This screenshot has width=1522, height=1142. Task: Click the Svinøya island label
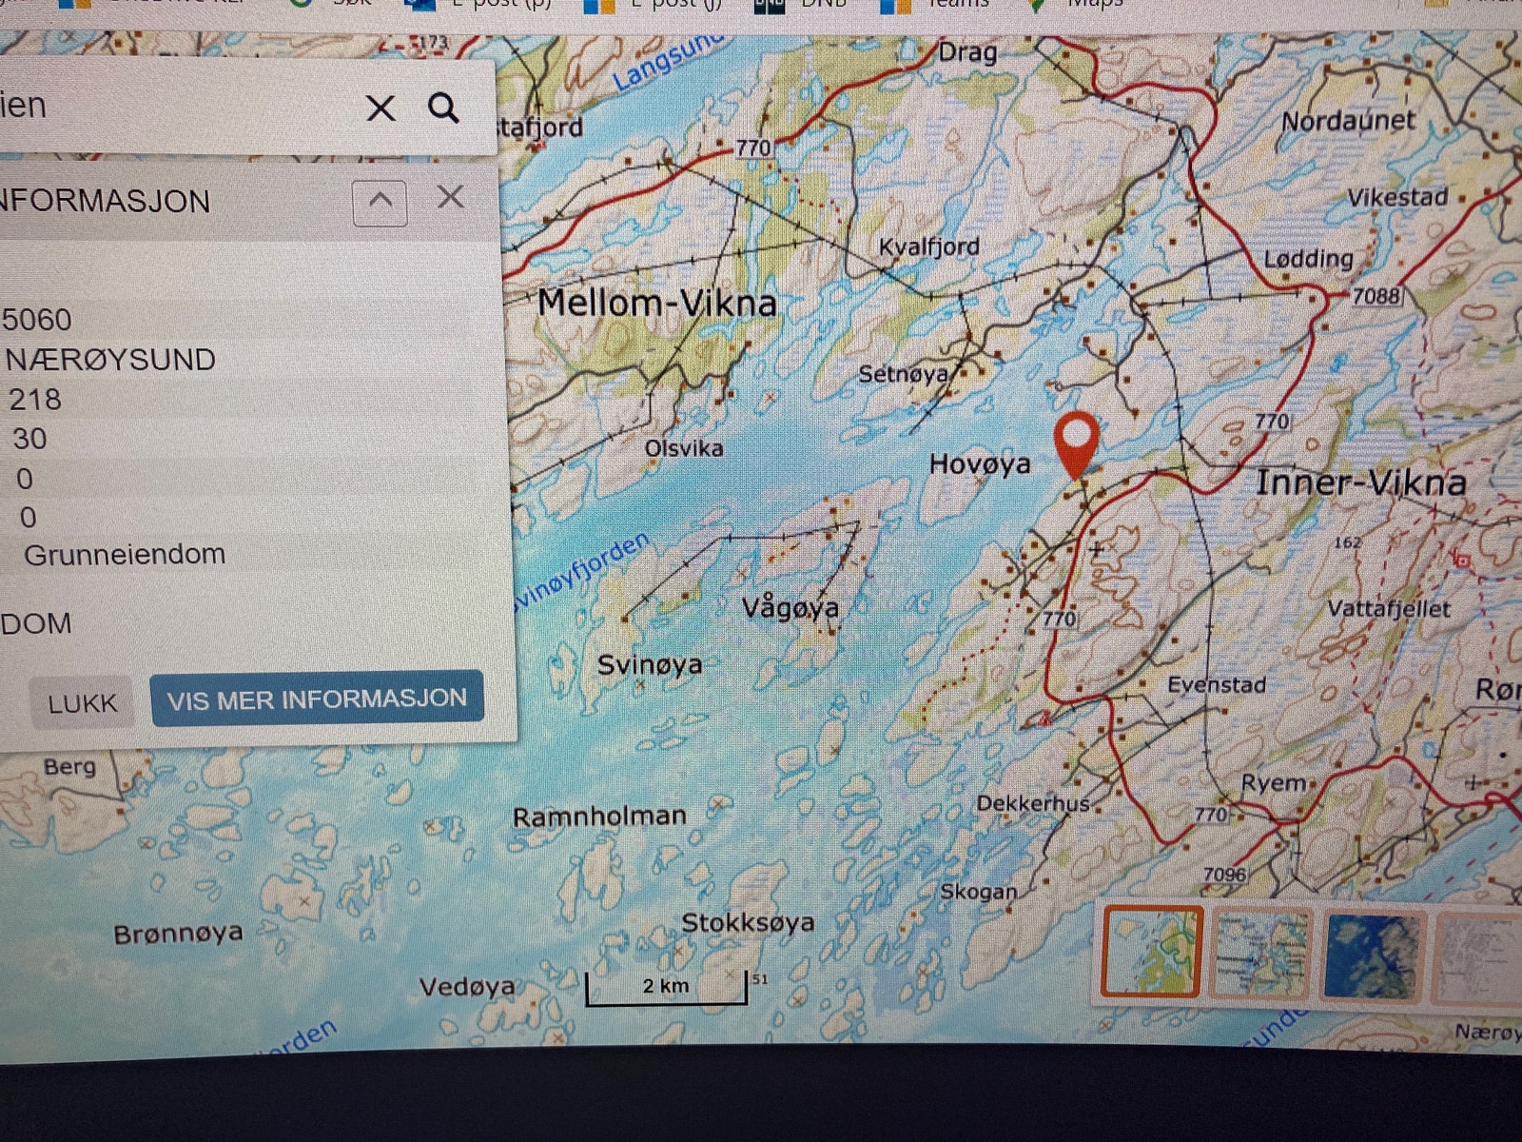(x=650, y=664)
